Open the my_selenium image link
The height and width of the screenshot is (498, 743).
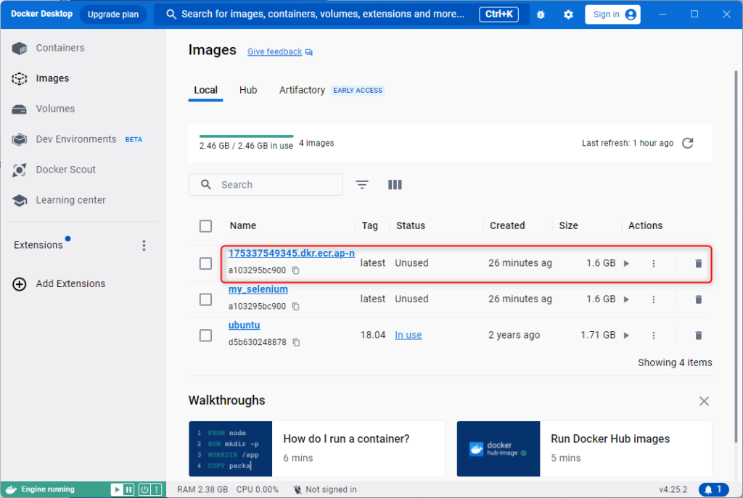pyautogui.click(x=258, y=290)
